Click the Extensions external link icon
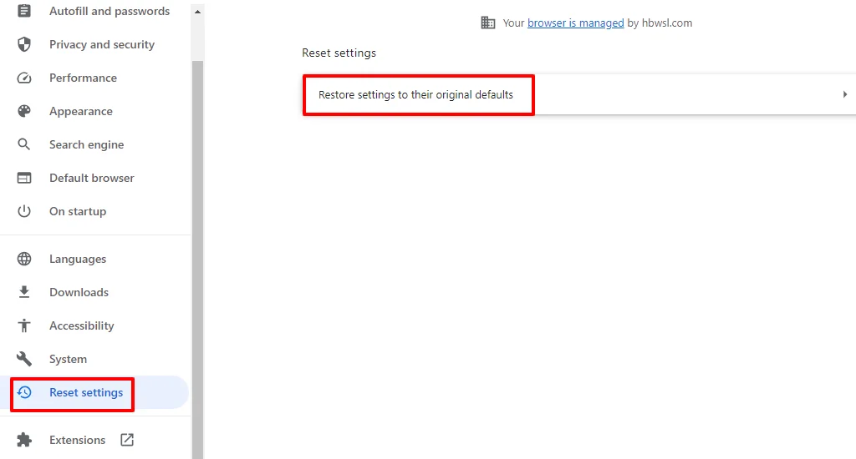Viewport: 856px width, 459px height. pos(127,439)
